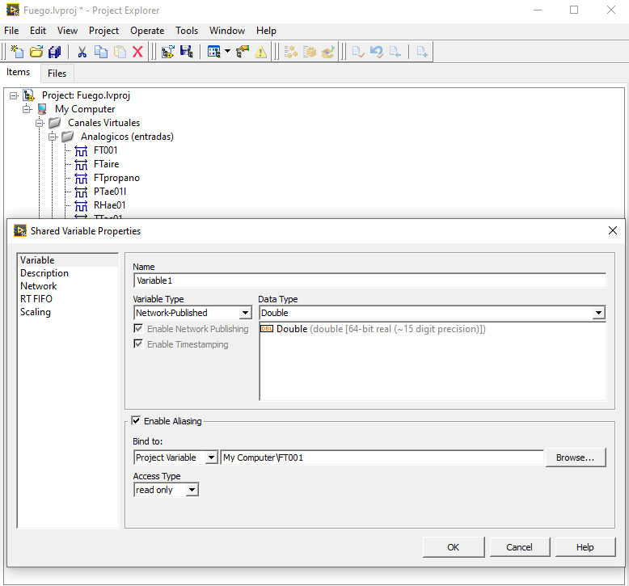Open the View menu

coord(67,31)
